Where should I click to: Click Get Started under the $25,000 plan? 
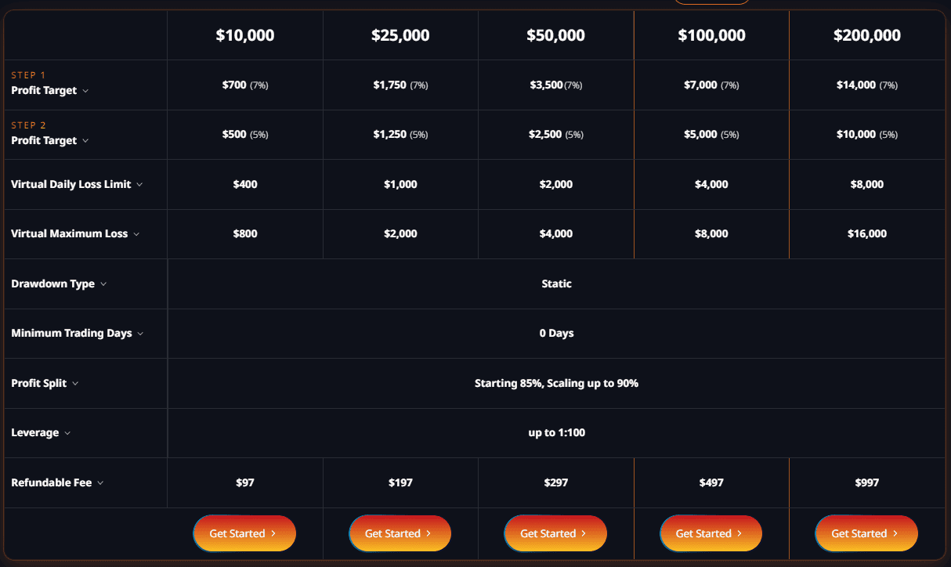coord(400,533)
